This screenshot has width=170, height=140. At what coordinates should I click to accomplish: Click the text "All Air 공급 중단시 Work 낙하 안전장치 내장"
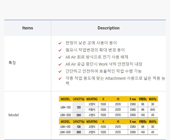click(x=104, y=64)
